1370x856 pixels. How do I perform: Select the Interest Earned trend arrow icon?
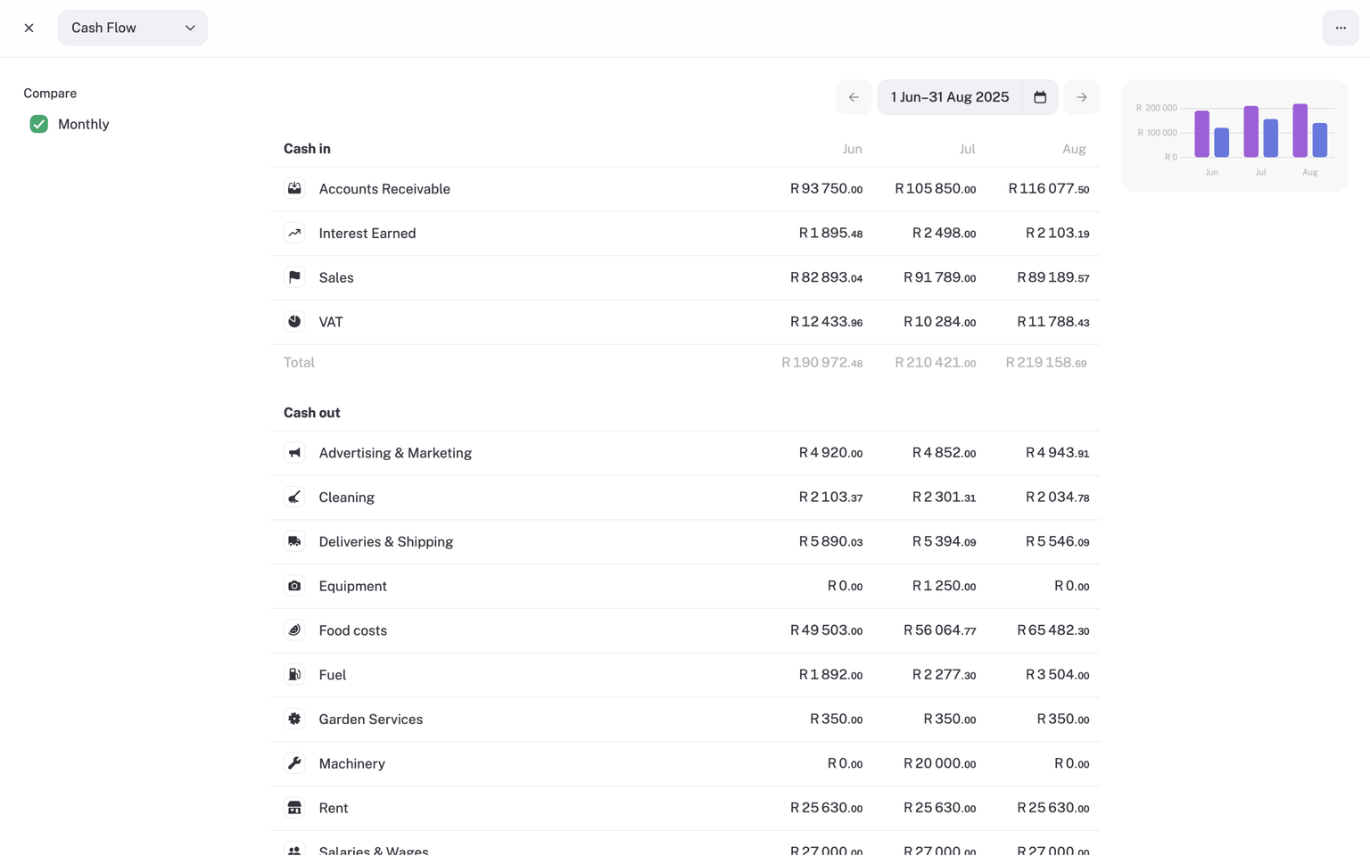[294, 233]
